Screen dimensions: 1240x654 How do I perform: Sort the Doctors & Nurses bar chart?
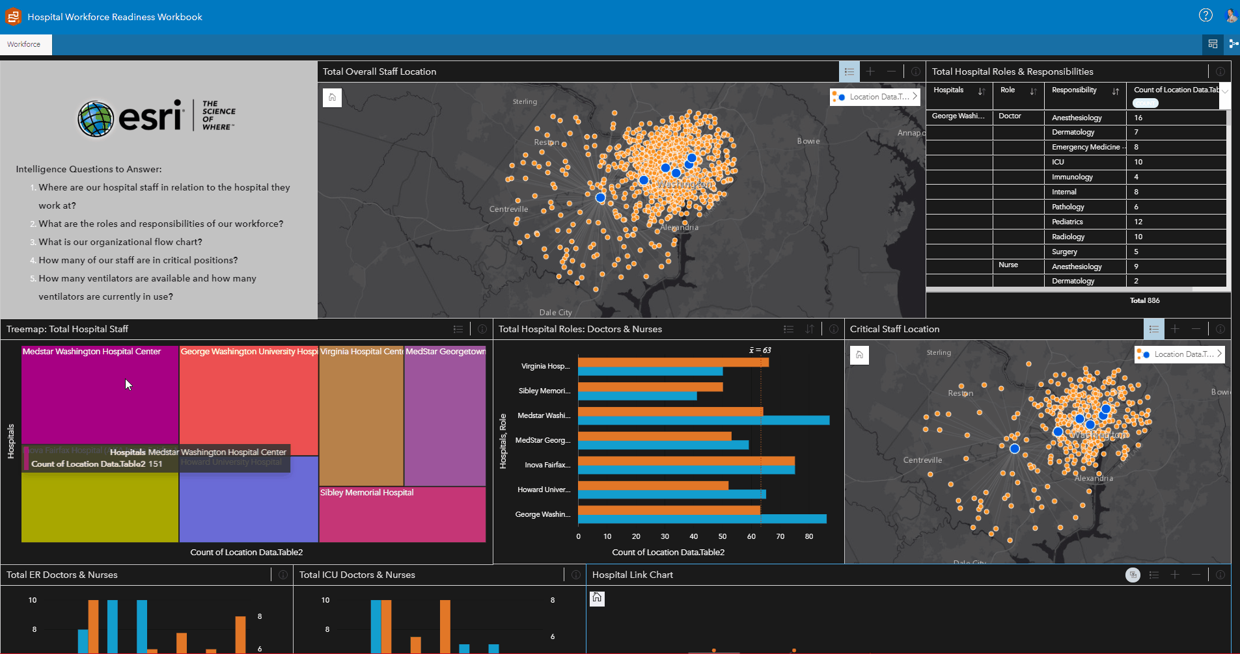(810, 329)
